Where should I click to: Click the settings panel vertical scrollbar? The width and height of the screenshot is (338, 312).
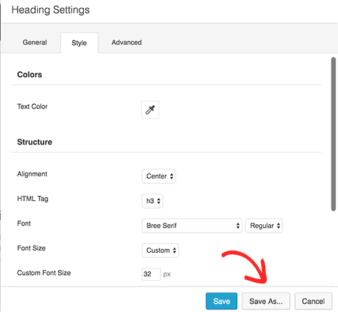pos(333,134)
